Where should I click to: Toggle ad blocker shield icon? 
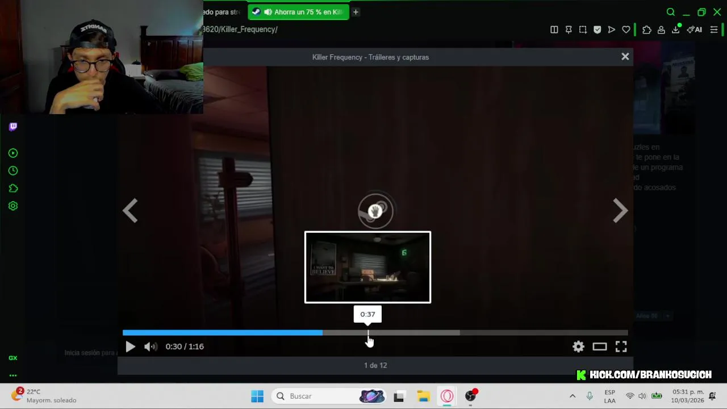[x=597, y=30]
